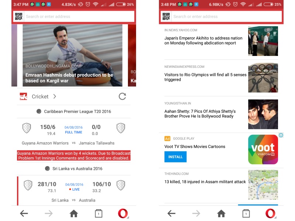Tap the WiFi icon in right status bar
This screenshot has height=221, width=295.
tap(243, 4)
